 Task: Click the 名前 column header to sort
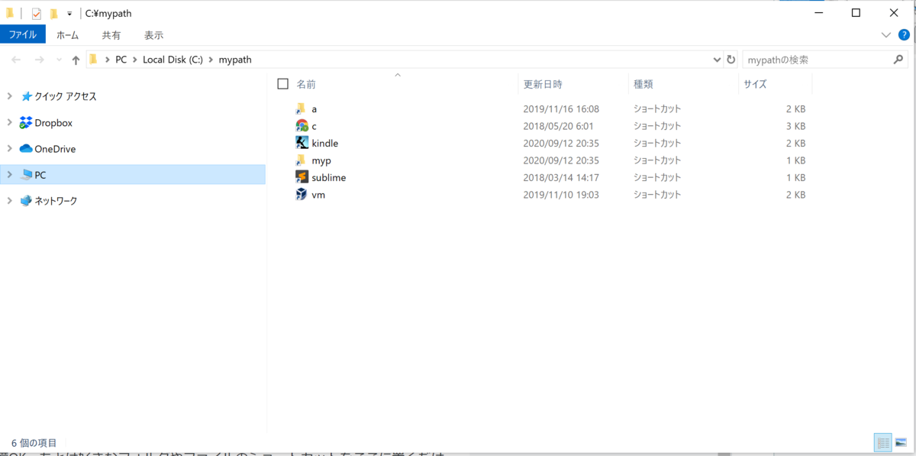306,84
